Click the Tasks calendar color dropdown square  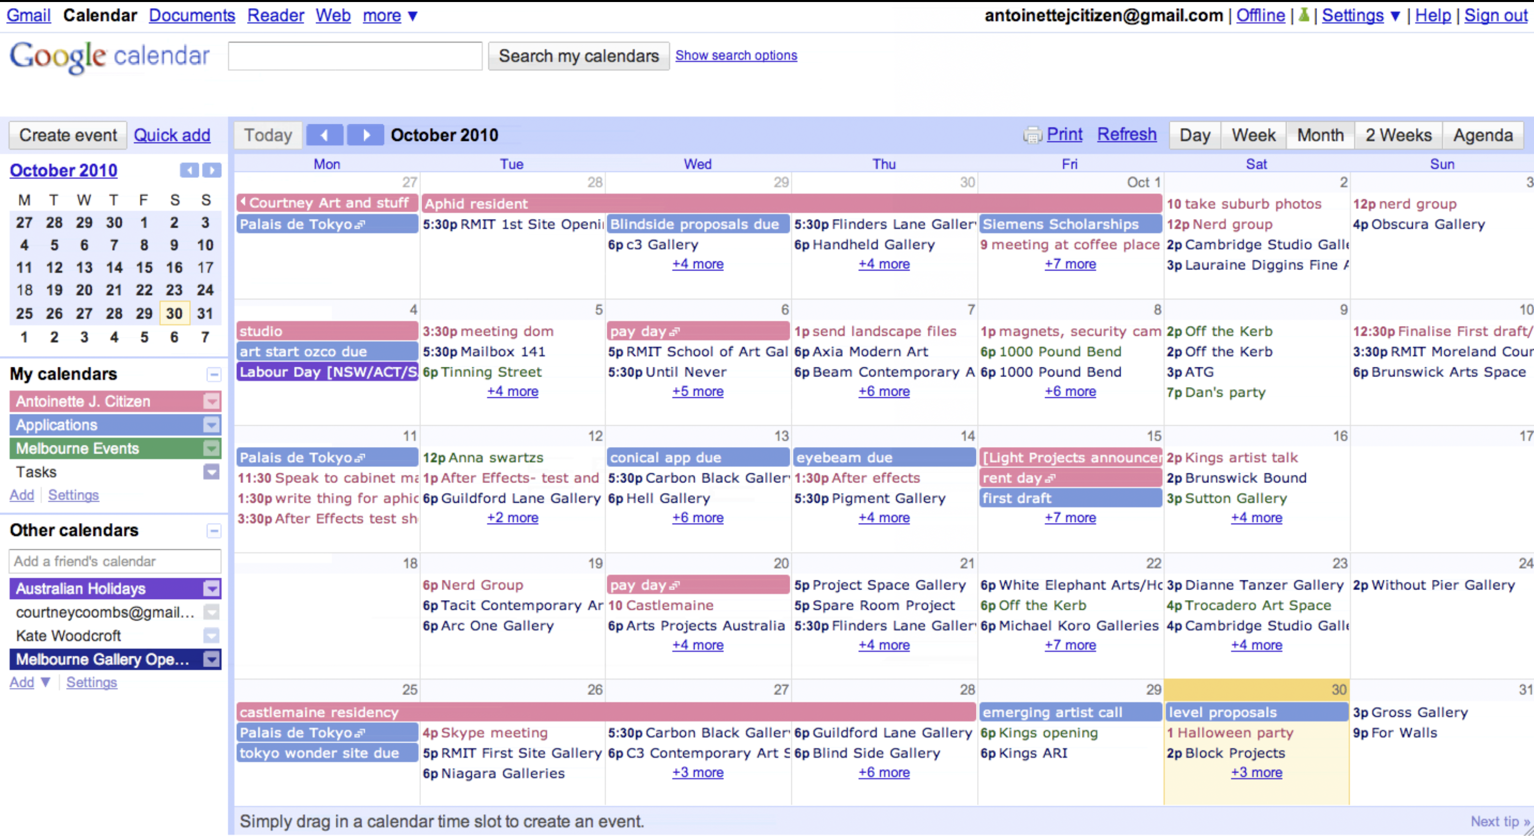click(212, 472)
